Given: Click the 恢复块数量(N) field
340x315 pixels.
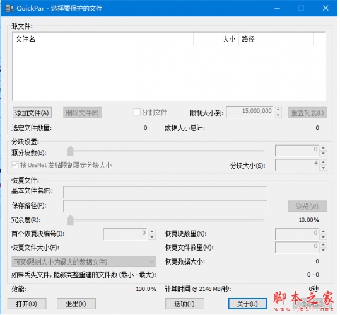Looking at the screenshot, I should click(297, 234).
